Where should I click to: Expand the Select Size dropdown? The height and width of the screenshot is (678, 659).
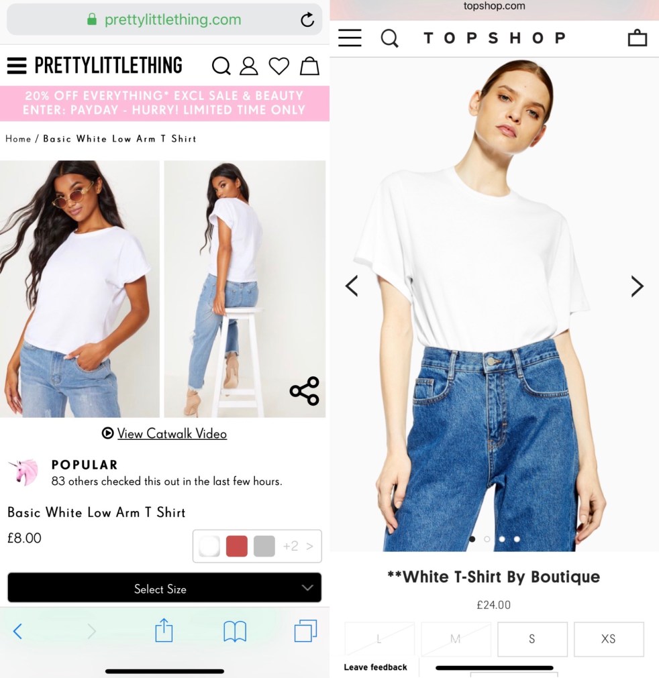[164, 588]
